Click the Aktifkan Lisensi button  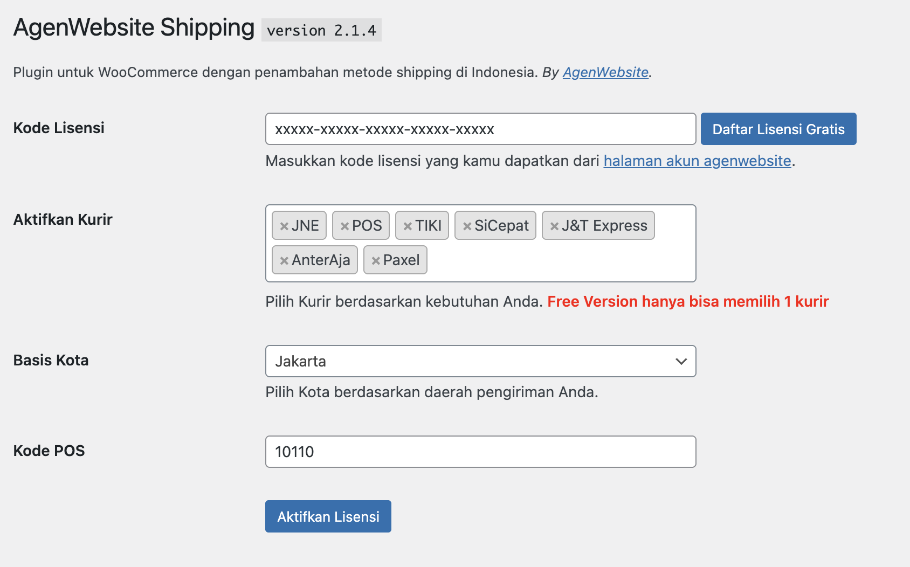pyautogui.click(x=328, y=516)
